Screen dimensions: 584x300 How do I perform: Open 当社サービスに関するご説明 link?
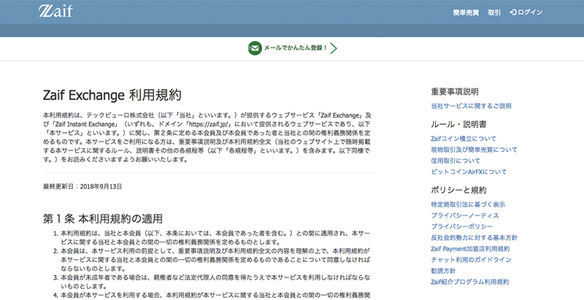click(x=471, y=106)
